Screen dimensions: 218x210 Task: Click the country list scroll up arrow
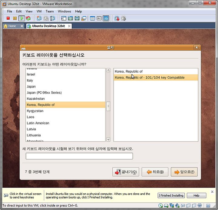(108, 70)
